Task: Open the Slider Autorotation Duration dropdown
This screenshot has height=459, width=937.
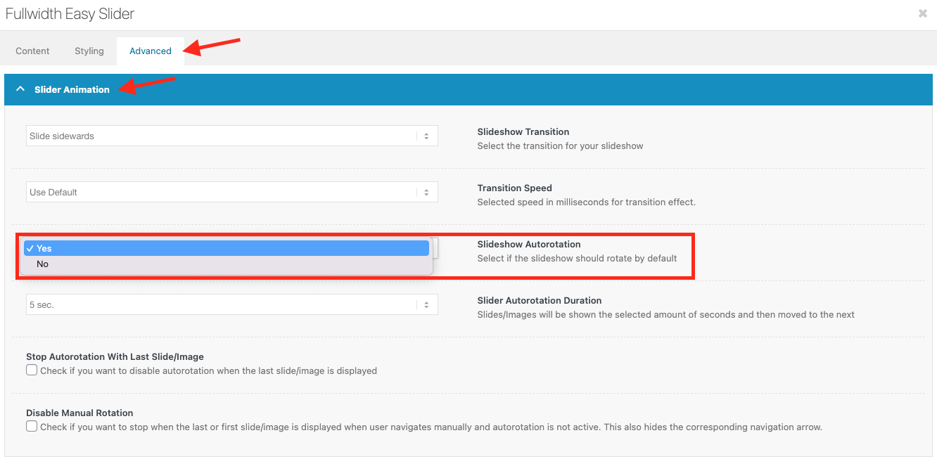Action: pos(232,304)
